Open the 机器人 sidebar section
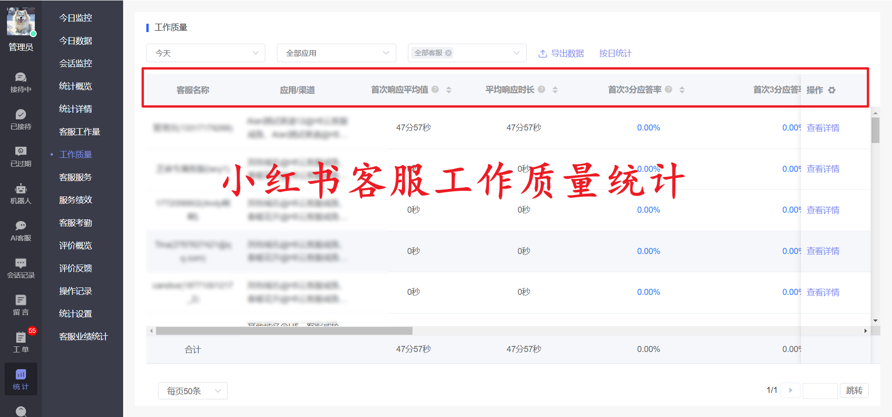This screenshot has height=417, width=892. point(21,194)
